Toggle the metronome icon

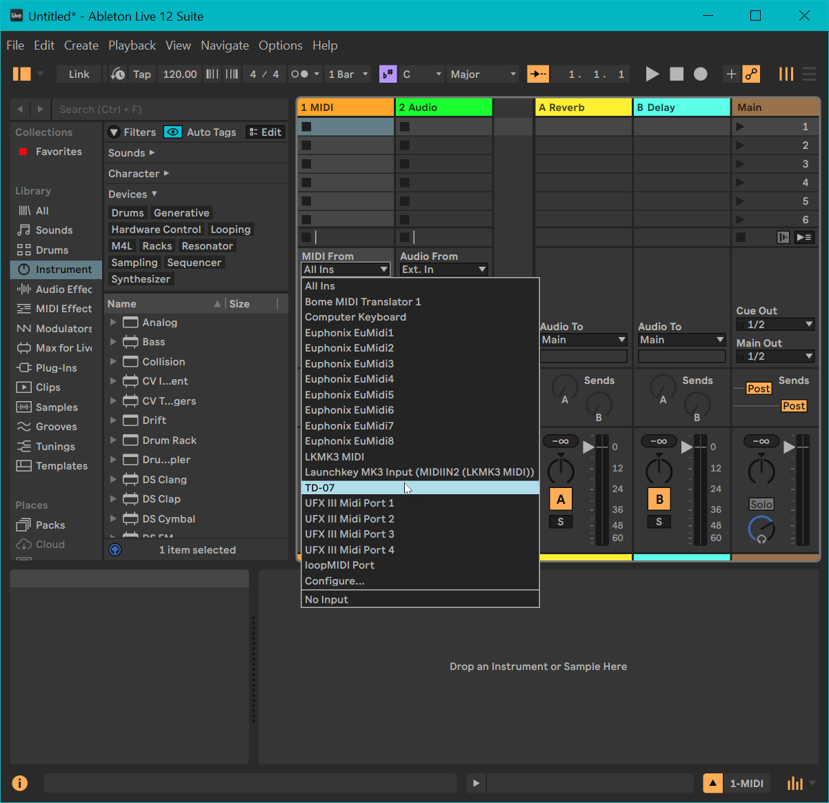[x=300, y=74]
